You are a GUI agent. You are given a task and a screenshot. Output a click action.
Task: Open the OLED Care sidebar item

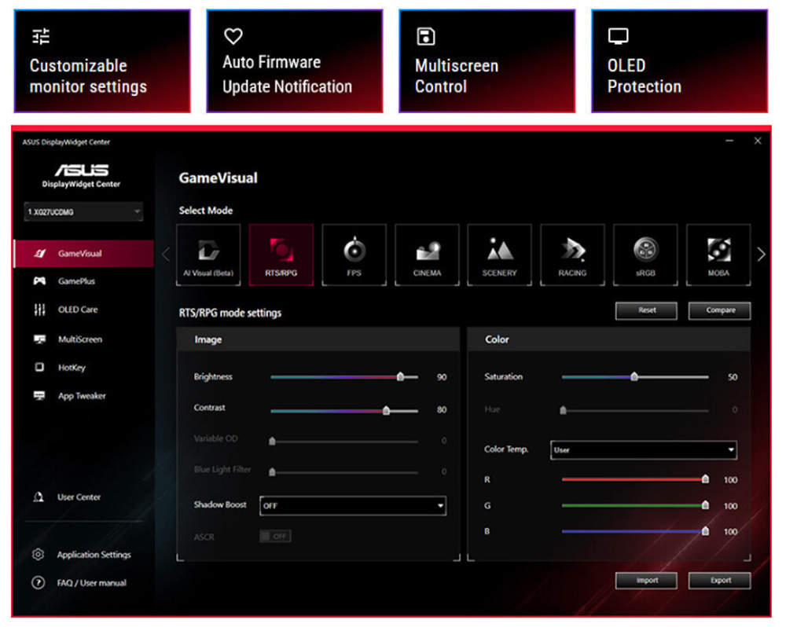[78, 310]
